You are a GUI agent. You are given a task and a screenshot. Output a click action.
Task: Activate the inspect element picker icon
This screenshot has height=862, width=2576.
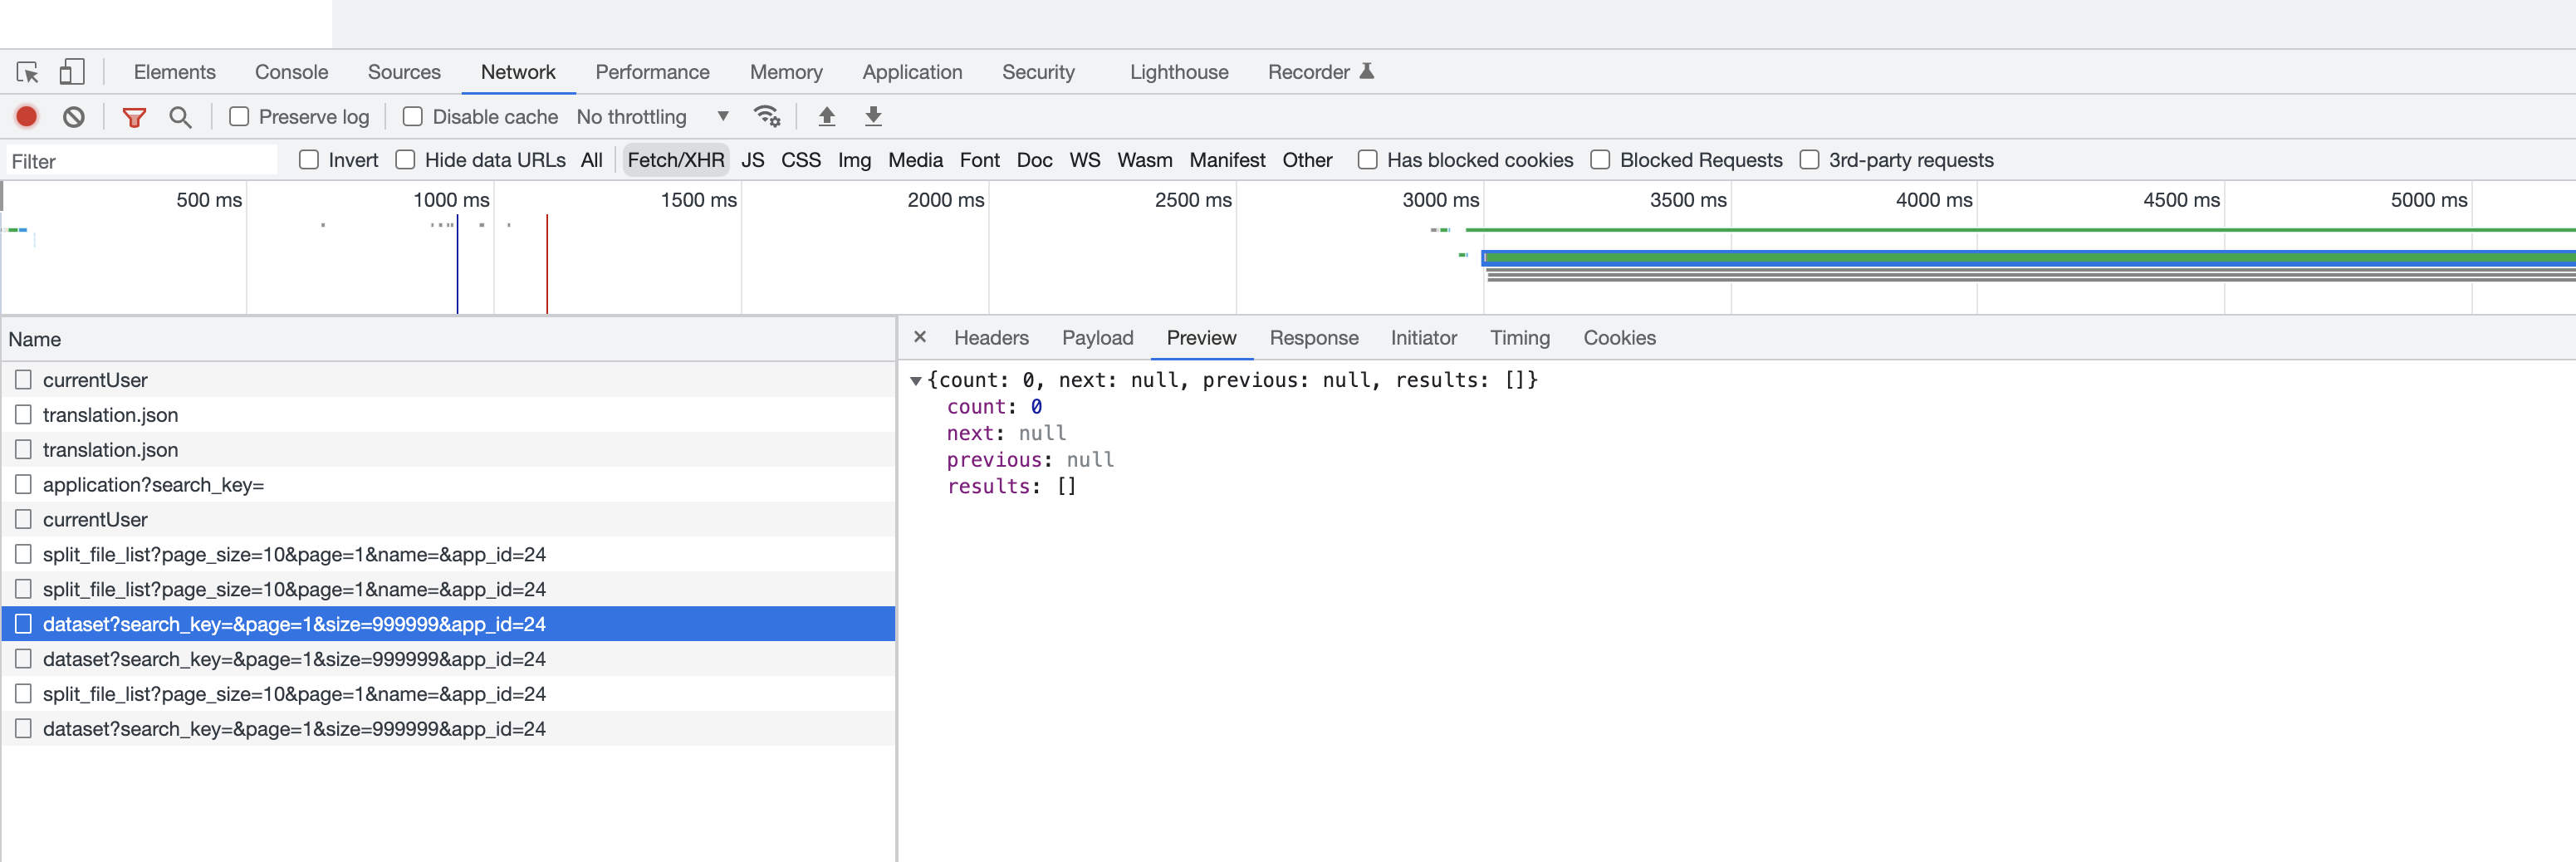pyautogui.click(x=28, y=72)
